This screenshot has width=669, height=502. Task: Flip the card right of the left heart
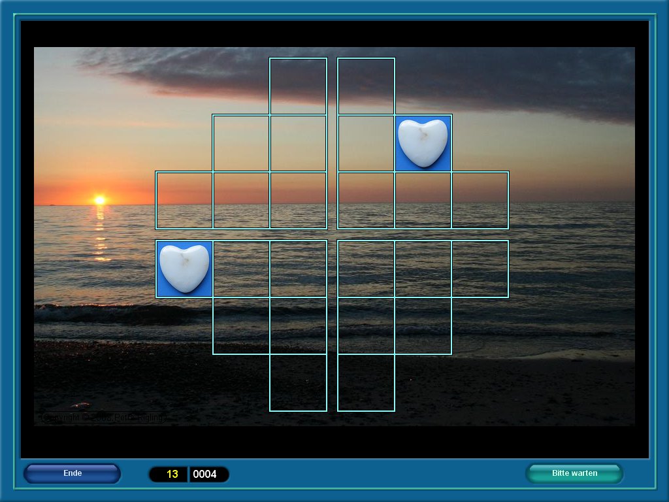[241, 269]
